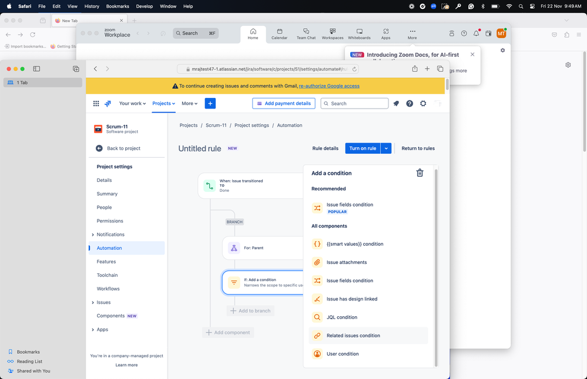Click the Turn on rule button
This screenshot has width=587, height=379.
point(363,148)
